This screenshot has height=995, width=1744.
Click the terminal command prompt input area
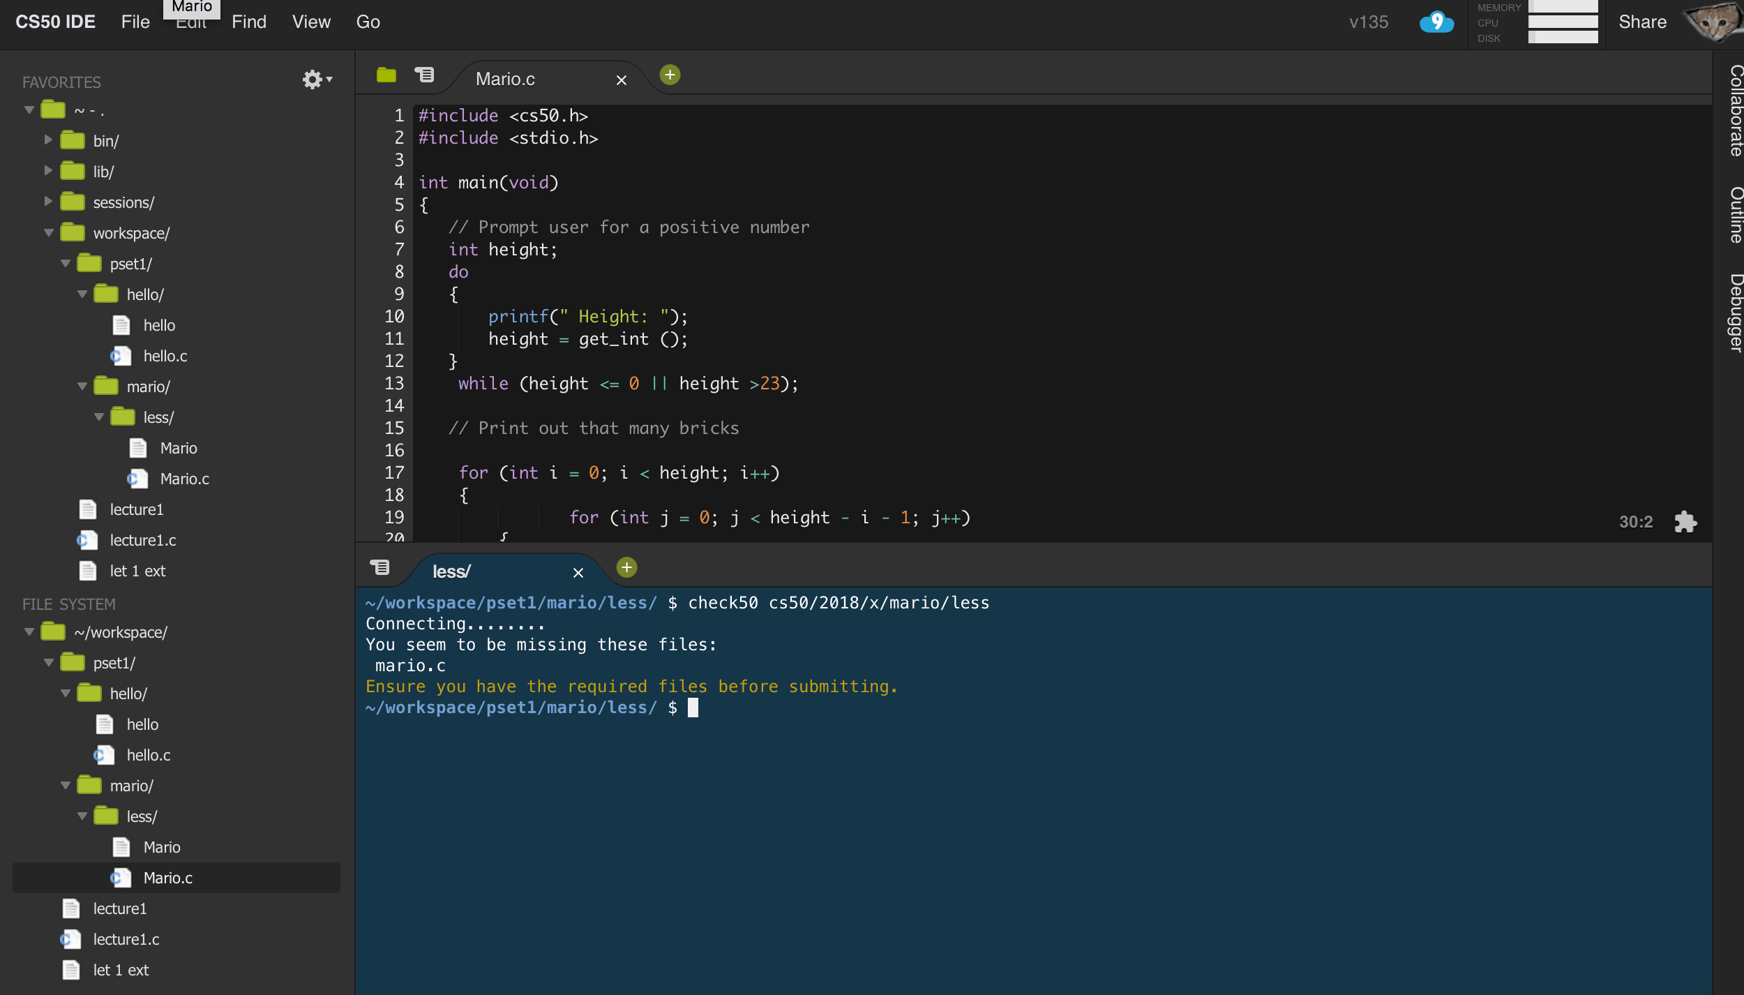[x=694, y=707]
